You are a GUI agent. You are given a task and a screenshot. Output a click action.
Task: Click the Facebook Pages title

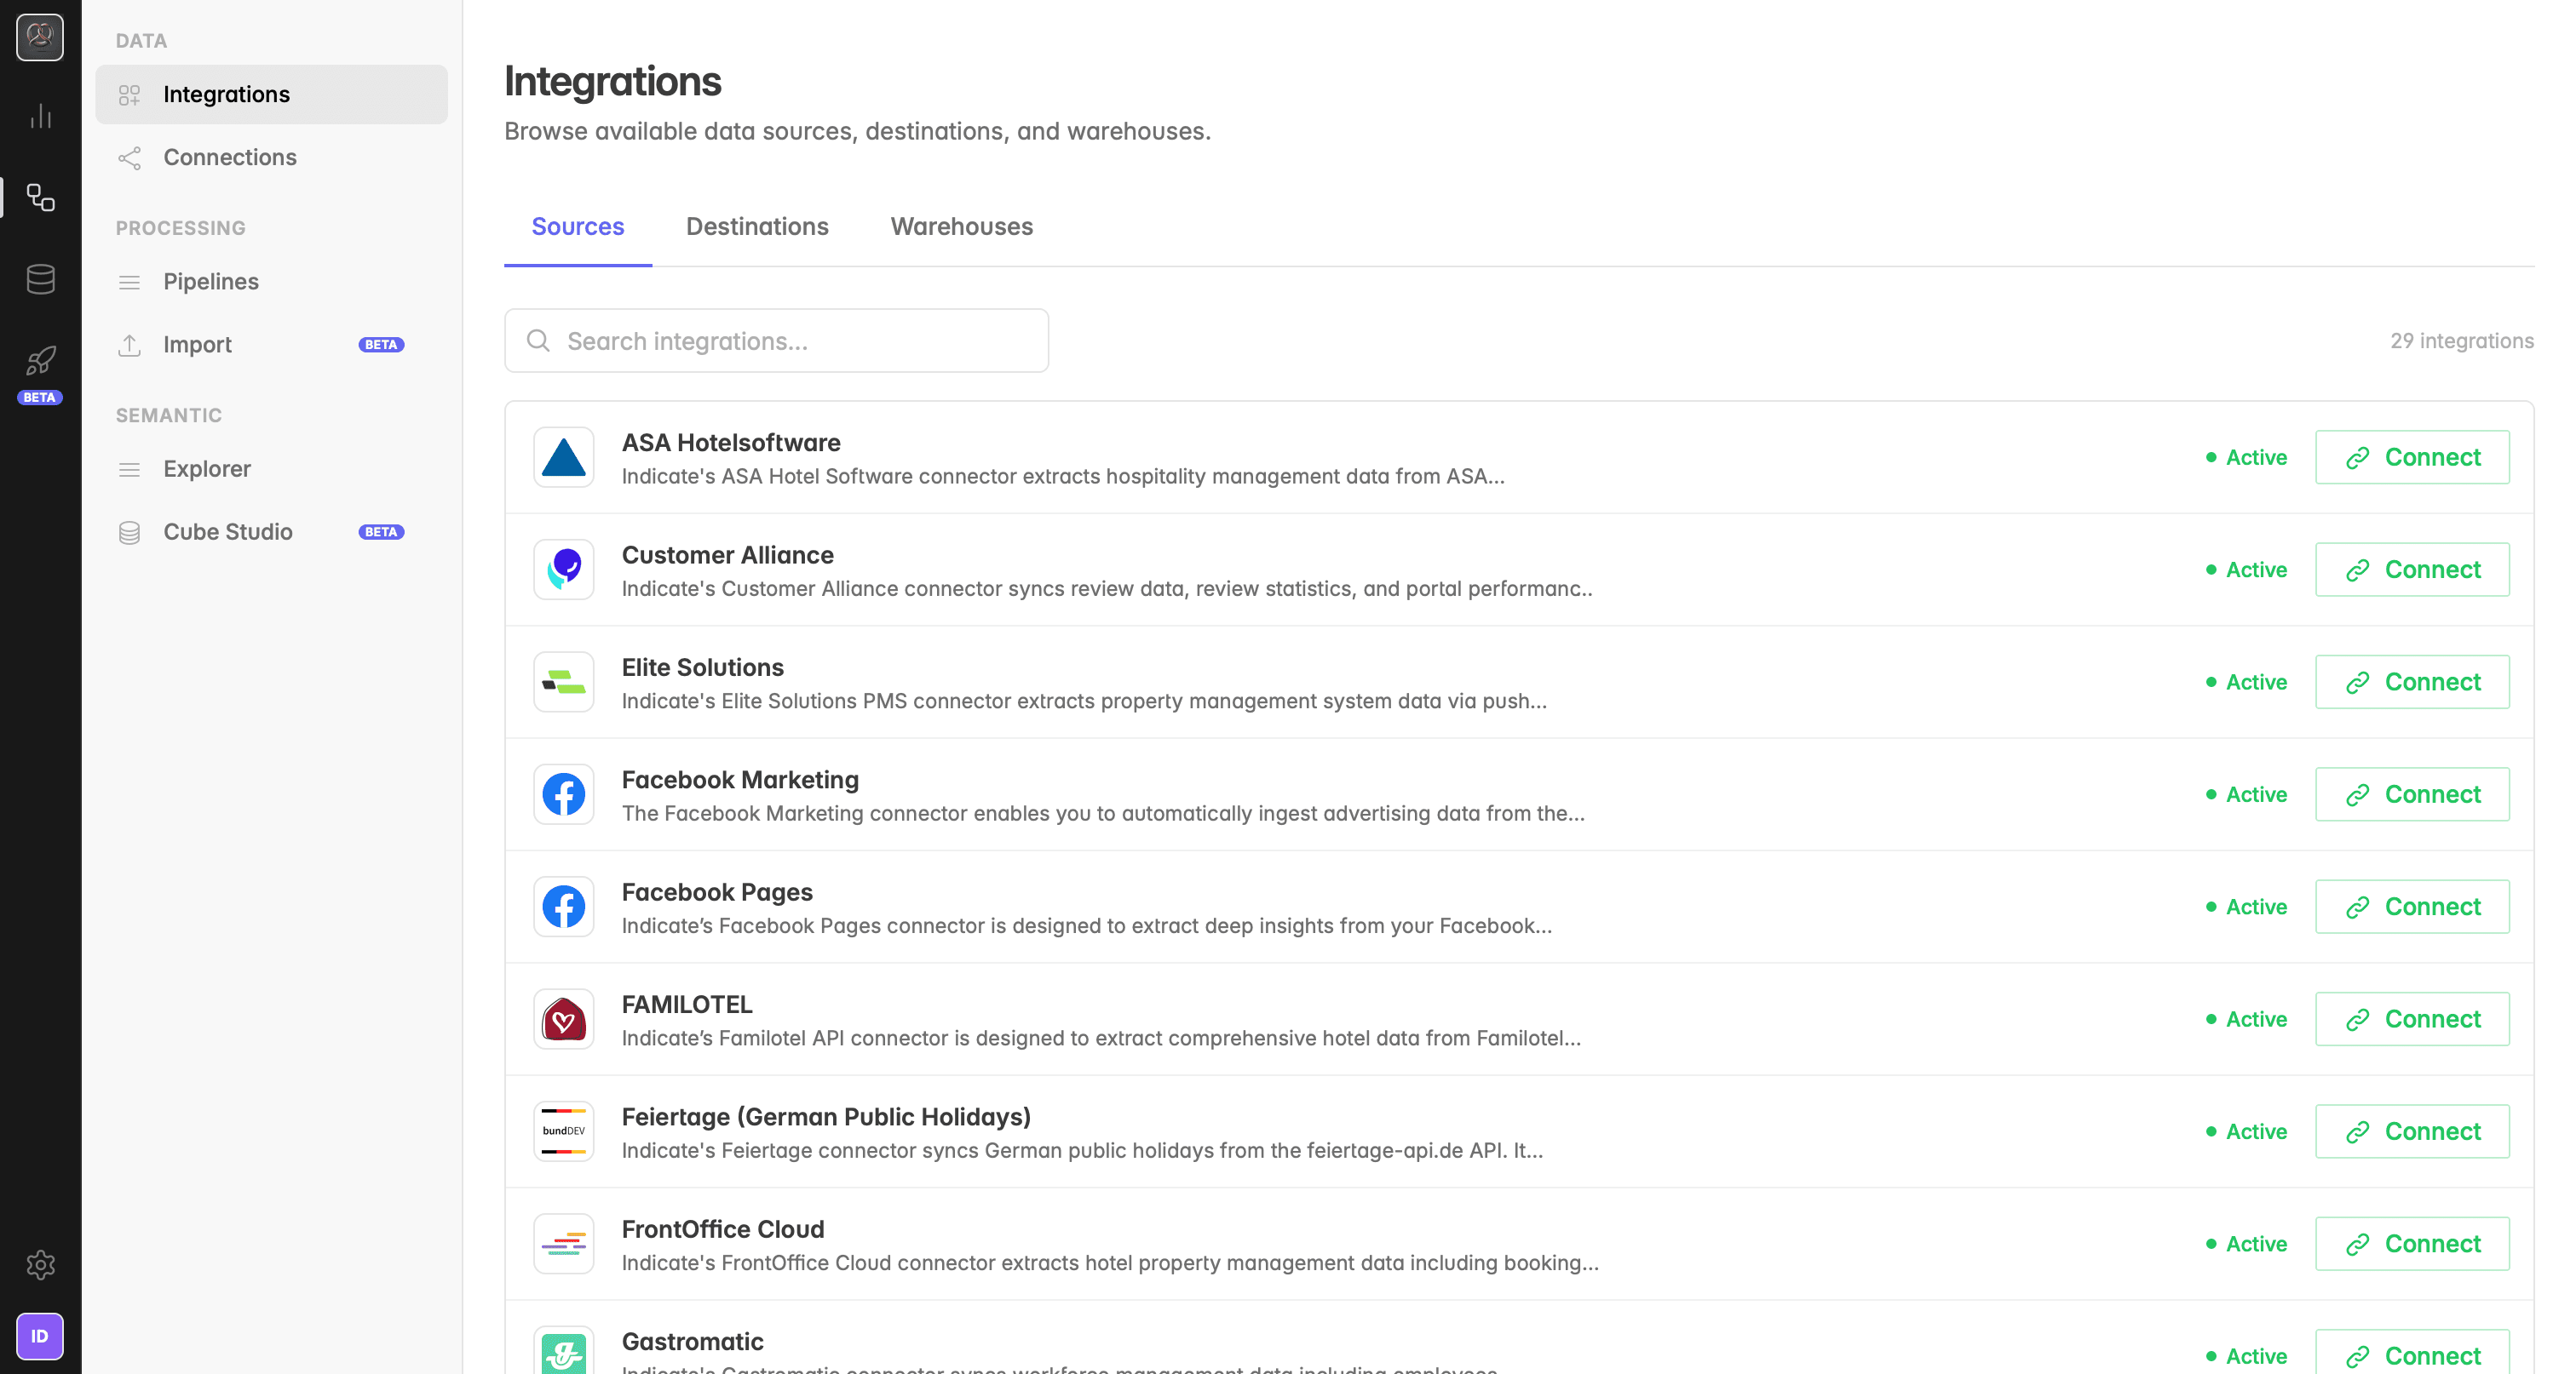(x=717, y=892)
